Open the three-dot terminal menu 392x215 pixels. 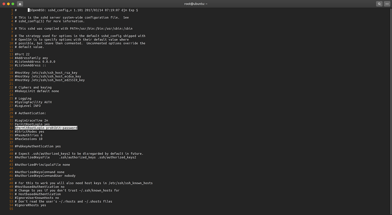387,4
